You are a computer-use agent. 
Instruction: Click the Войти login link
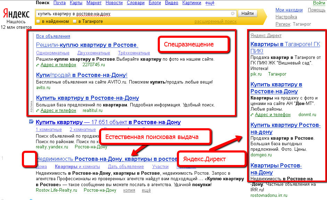319,3
